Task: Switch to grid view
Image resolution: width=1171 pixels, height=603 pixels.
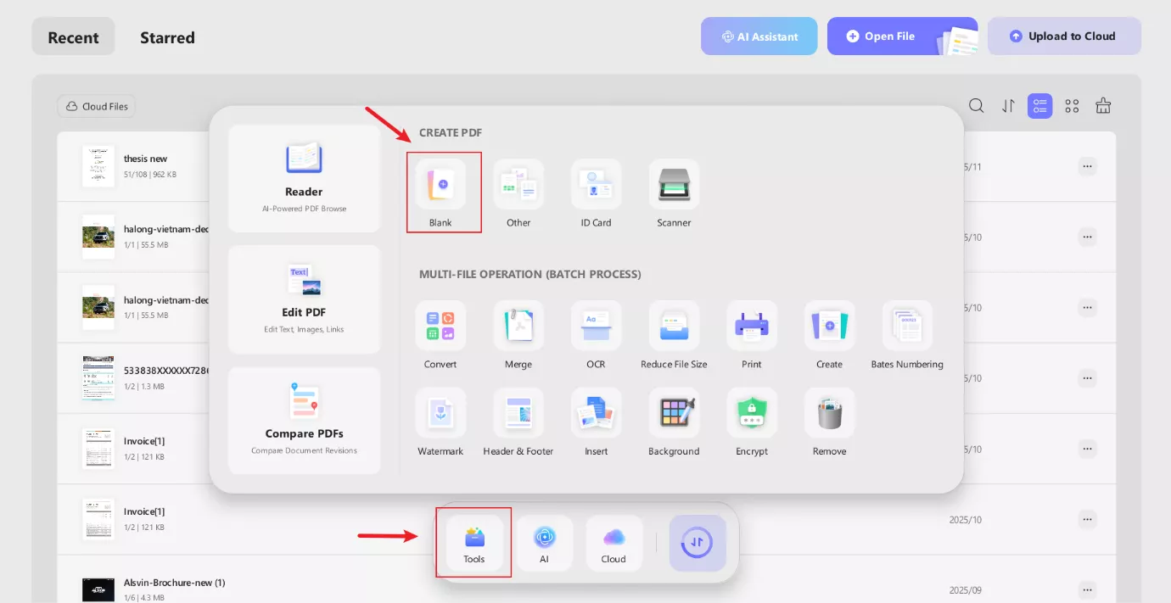Action: 1072,106
